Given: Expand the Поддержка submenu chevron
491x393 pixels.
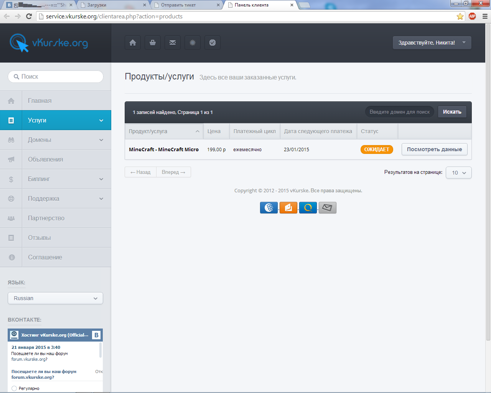Looking at the screenshot, I should tap(101, 199).
